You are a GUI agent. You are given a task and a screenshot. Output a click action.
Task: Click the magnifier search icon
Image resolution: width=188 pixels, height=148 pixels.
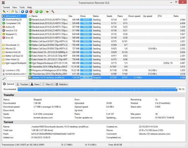point(4,78)
